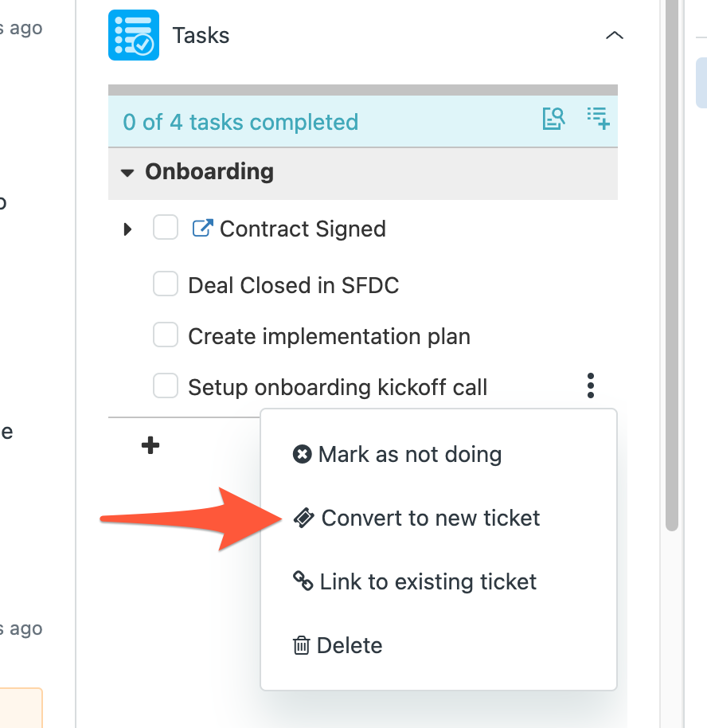707x728 pixels.
Task: Click the trash can icon in menu
Action: (301, 645)
